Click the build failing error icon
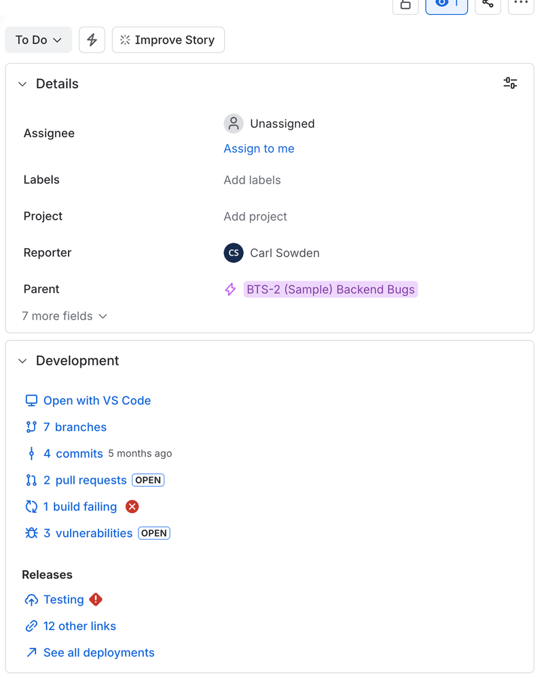 132,506
